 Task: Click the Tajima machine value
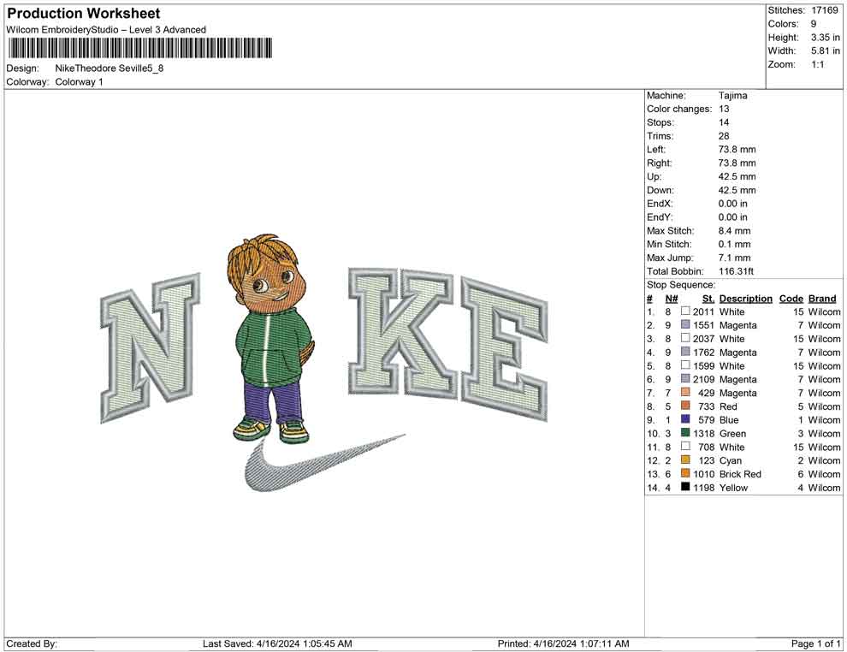pyautogui.click(x=732, y=96)
